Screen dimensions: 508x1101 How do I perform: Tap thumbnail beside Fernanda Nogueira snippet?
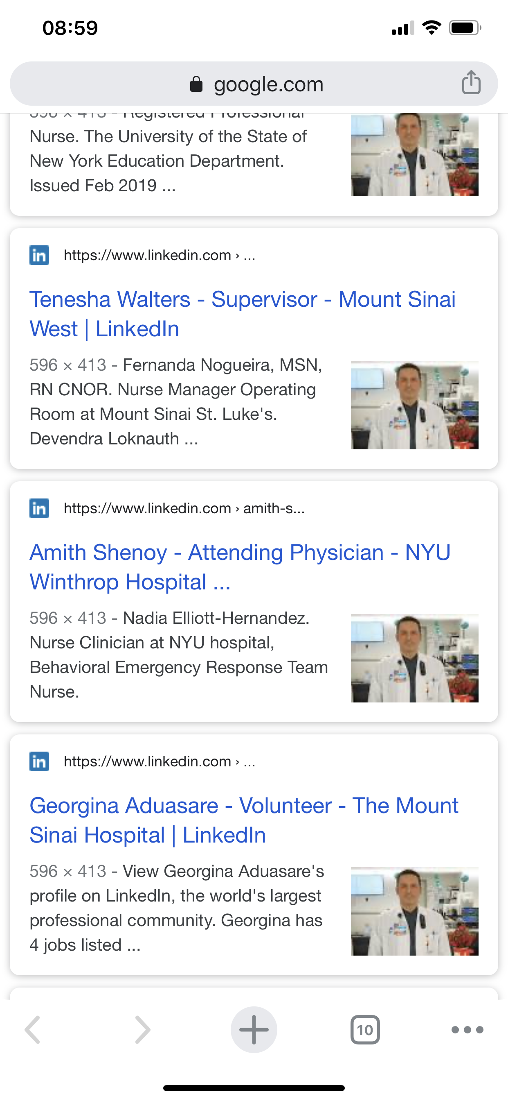point(414,405)
